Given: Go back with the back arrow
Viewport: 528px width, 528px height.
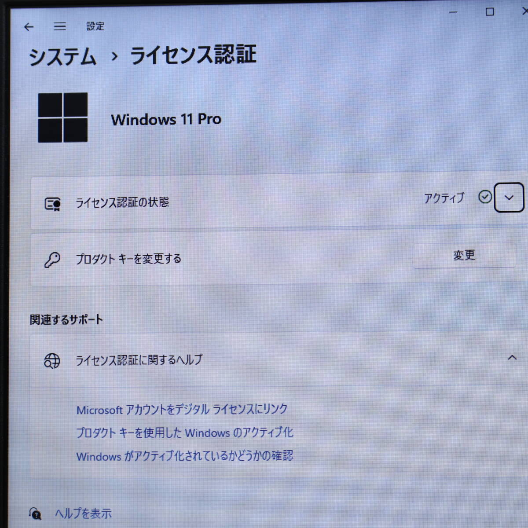Looking at the screenshot, I should pos(29,27).
